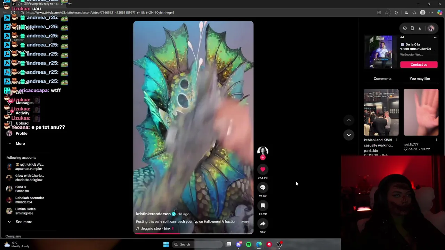The height and width of the screenshot is (250, 445).
Task: Like the video with the heart icon
Action: click(263, 169)
